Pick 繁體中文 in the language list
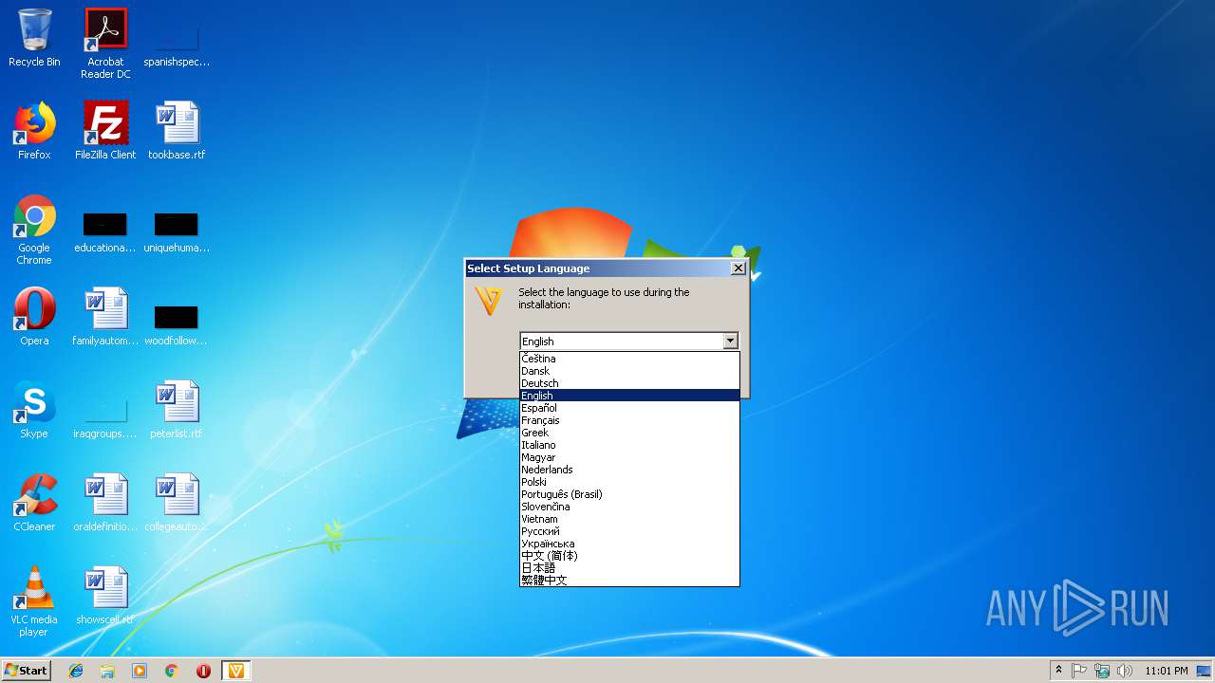The image size is (1215, 683). [x=629, y=580]
